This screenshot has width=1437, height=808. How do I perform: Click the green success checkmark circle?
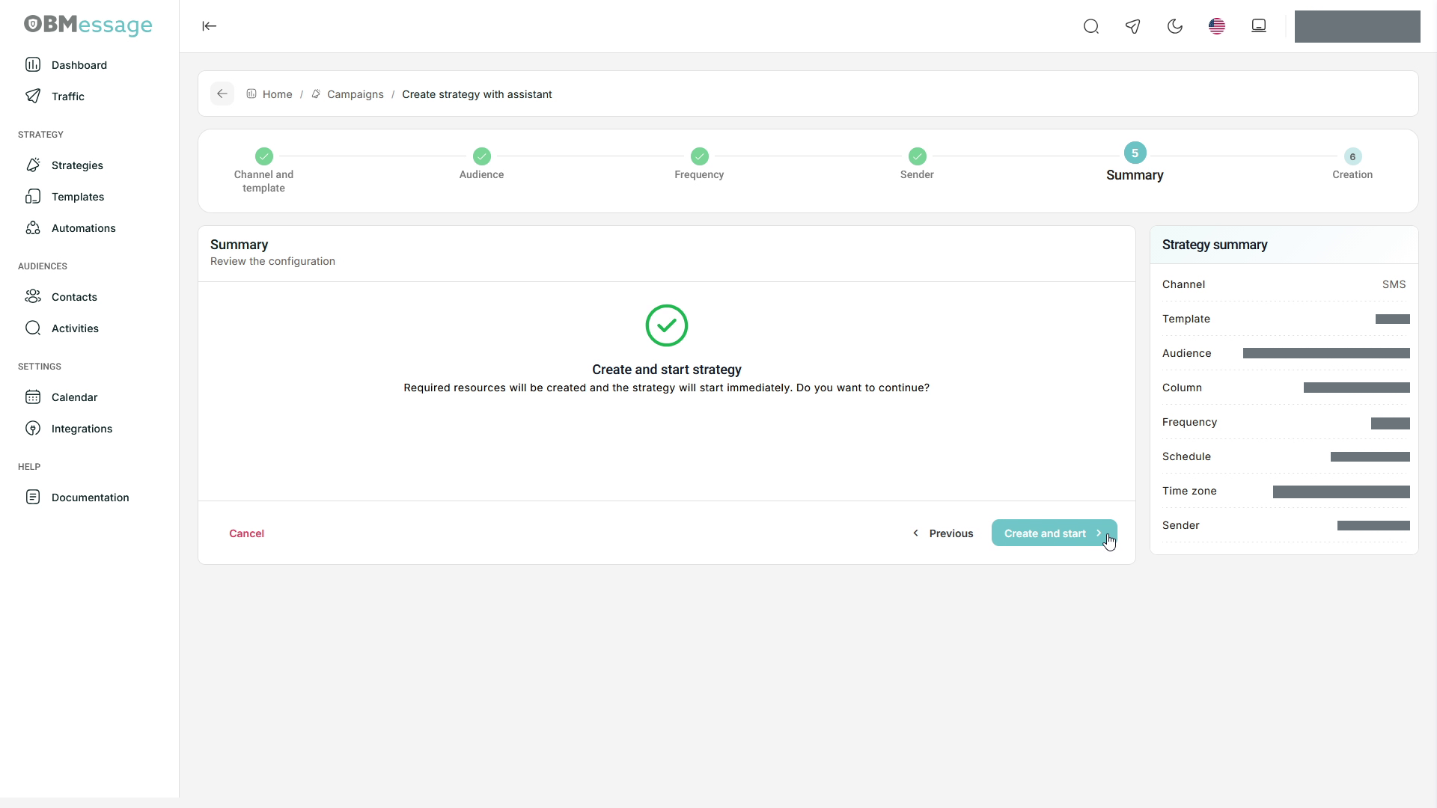667,325
